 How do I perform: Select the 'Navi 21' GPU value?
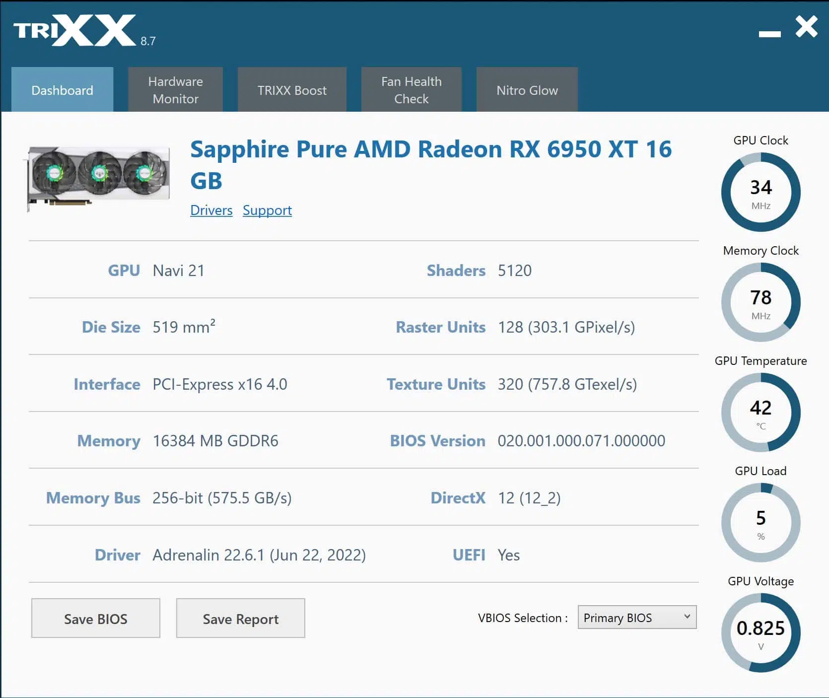(179, 271)
